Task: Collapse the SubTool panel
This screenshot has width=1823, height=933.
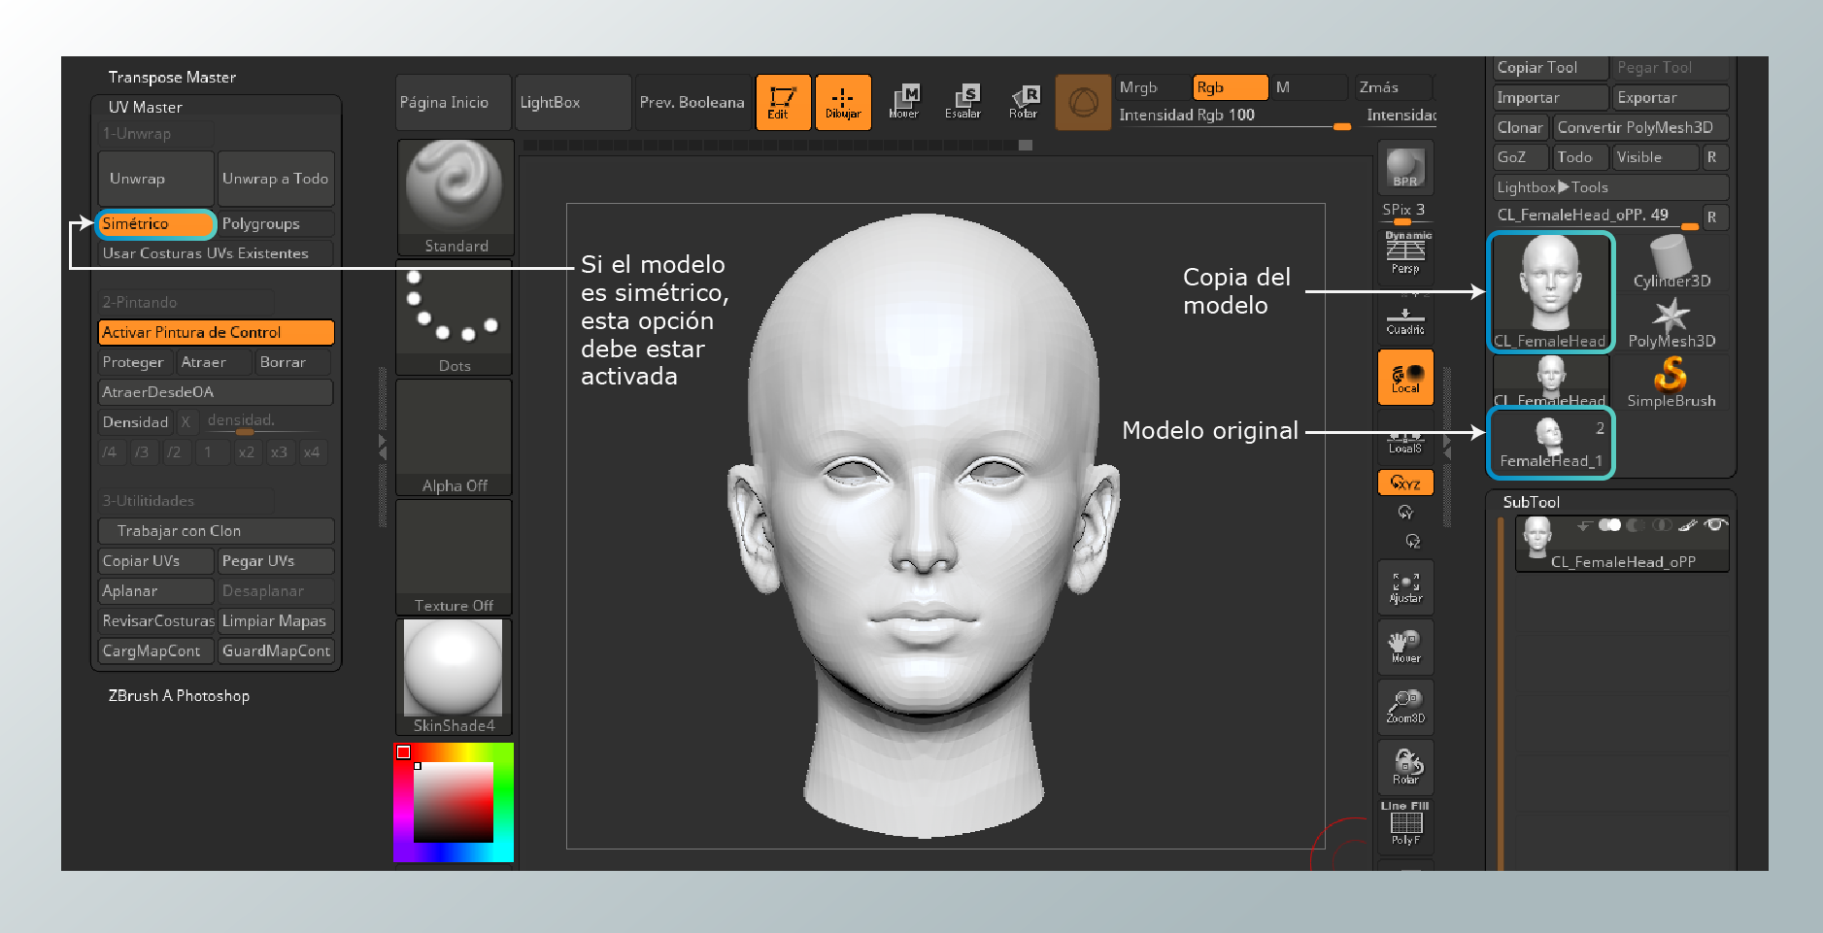Action: coord(1531,502)
